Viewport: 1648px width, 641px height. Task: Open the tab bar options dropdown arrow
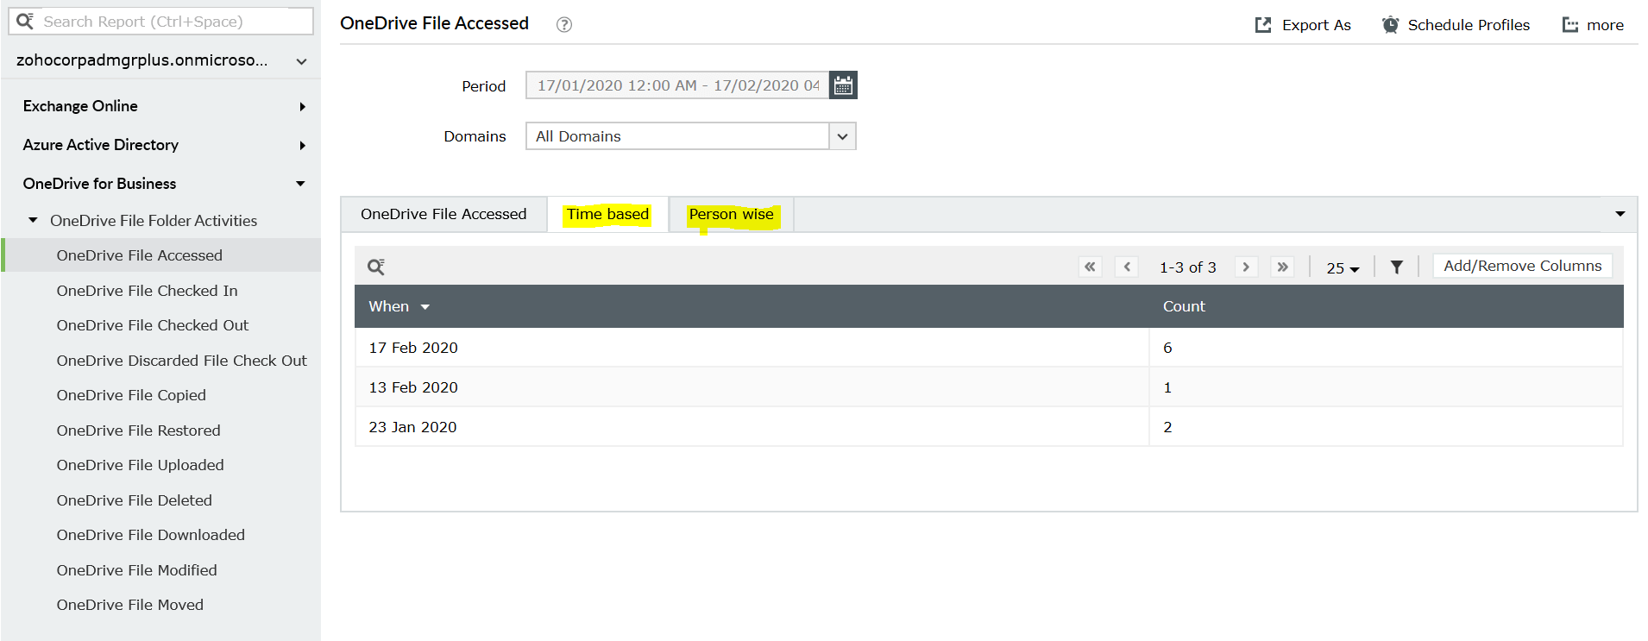coord(1620,214)
